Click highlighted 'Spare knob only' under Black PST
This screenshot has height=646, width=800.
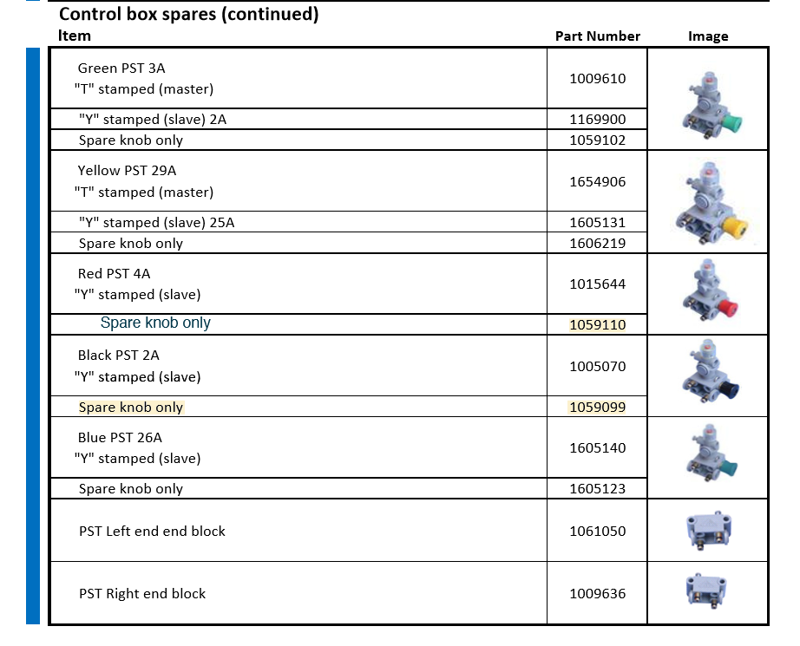click(131, 408)
